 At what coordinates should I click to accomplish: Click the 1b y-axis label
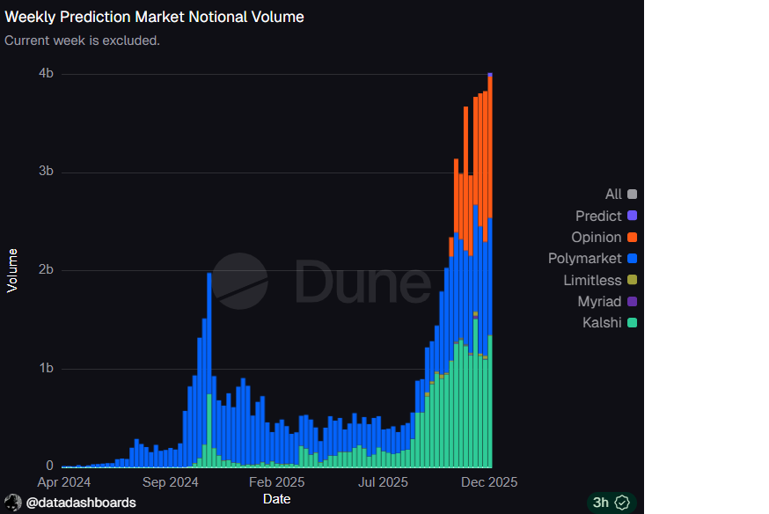46,368
